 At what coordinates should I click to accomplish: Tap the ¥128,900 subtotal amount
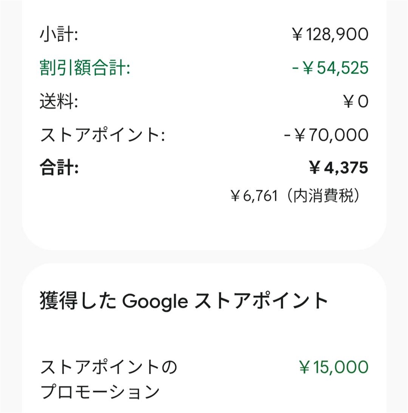pyautogui.click(x=329, y=35)
